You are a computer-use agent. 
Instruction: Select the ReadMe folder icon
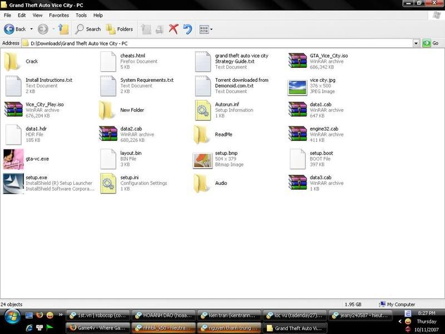click(202, 135)
